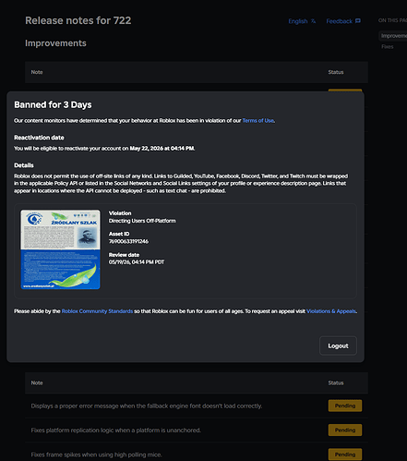The width and height of the screenshot is (407, 461).
Task: Click Pending badge for platform replication fix
Action: pyautogui.click(x=345, y=431)
